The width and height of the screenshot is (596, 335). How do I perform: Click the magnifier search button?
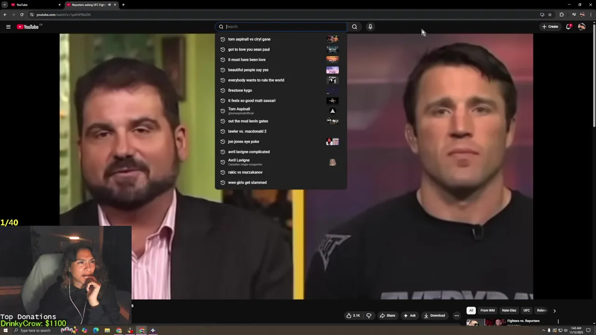pos(354,27)
